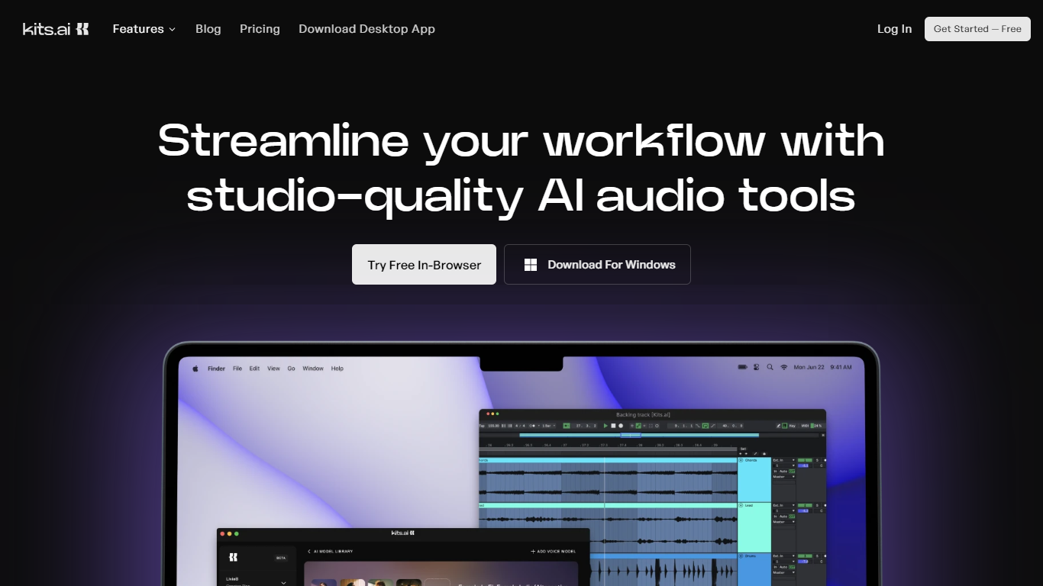Go back via AI Model Library chevron
The height and width of the screenshot is (586, 1043).
(309, 551)
